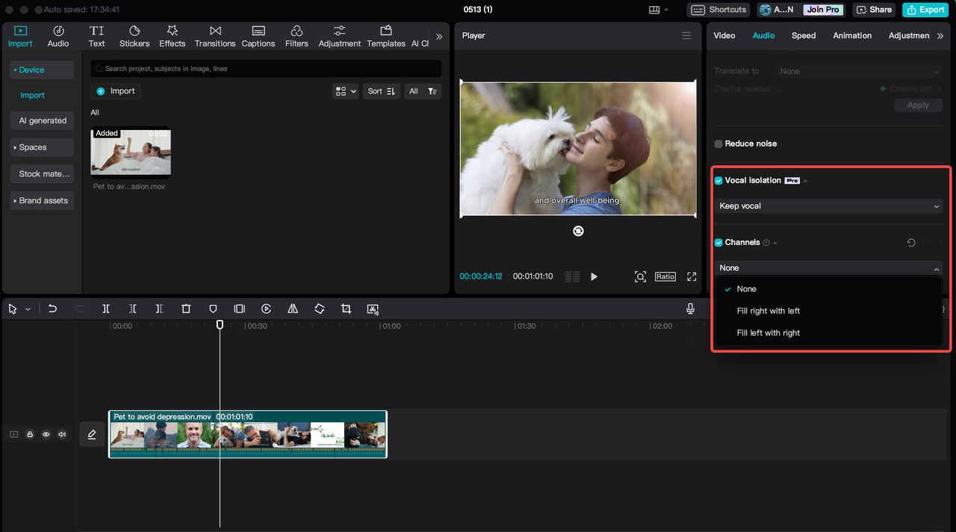Image resolution: width=956 pixels, height=532 pixels.
Task: Enable the Reduce noise checkbox
Action: [x=718, y=143]
